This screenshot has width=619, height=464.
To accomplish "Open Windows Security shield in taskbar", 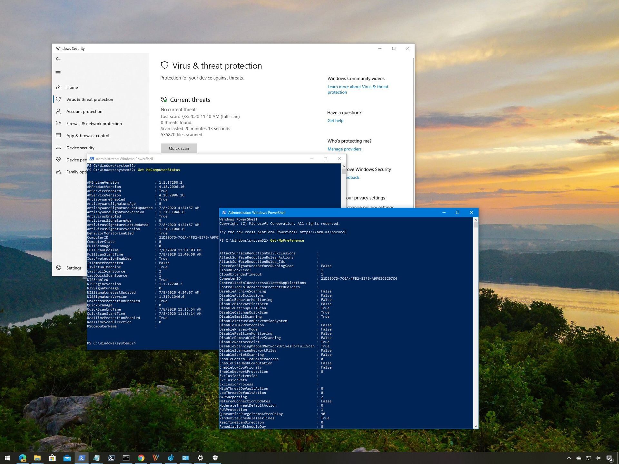I will click(x=215, y=458).
